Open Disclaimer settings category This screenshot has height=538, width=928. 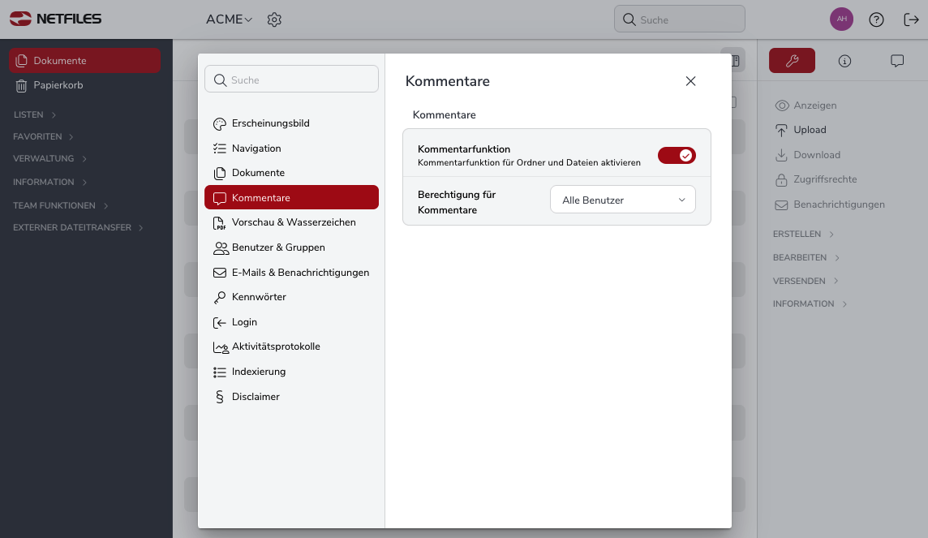[291, 397]
